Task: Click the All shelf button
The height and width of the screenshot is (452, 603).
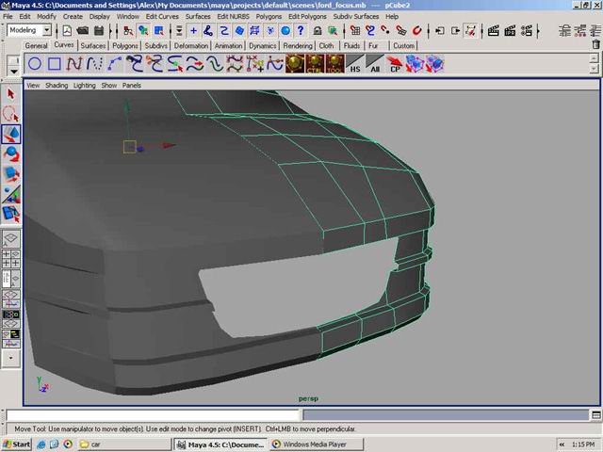Action: [x=375, y=64]
